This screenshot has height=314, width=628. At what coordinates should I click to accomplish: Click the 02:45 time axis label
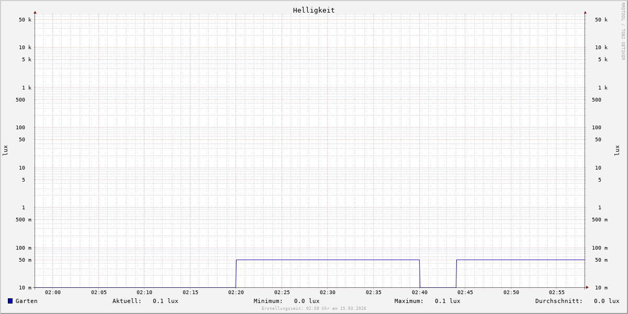465,293
